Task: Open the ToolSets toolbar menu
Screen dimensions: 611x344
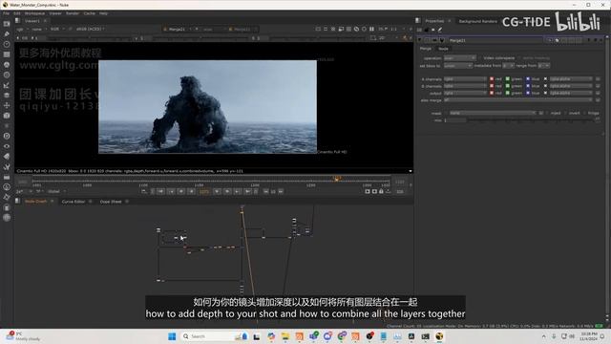Action: tap(7, 166)
